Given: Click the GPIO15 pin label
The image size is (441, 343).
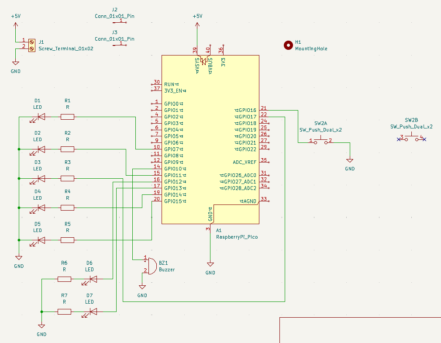Looking at the screenshot, I should (175, 201).
